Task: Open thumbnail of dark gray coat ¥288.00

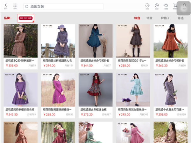Action: coord(133,41)
